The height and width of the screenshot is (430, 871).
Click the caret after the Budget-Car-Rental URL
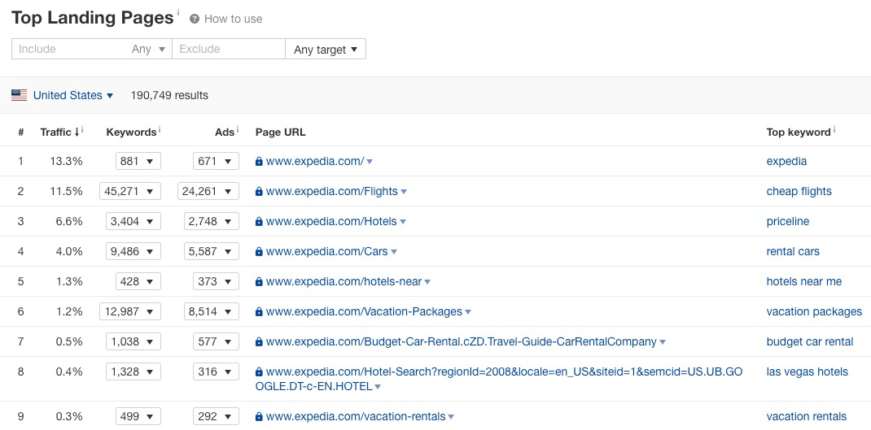point(662,341)
